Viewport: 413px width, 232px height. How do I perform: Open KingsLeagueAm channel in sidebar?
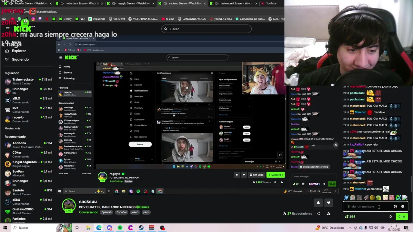pos(28,164)
